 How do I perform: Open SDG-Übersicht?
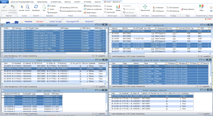click(x=173, y=8)
